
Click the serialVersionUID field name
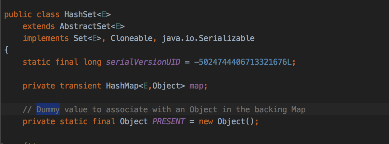(x=143, y=62)
